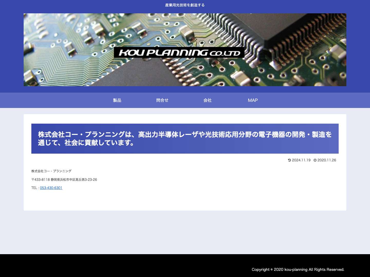This screenshot has height=277, width=370.
Task: Click the copyright text in the footer
Action: coord(298,270)
